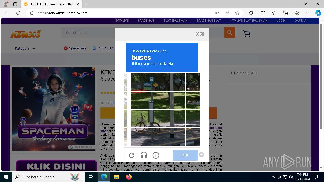Image resolution: width=324 pixels, height=182 pixels.
Task: Open SPACEMAN menu item
Action: [146, 21]
